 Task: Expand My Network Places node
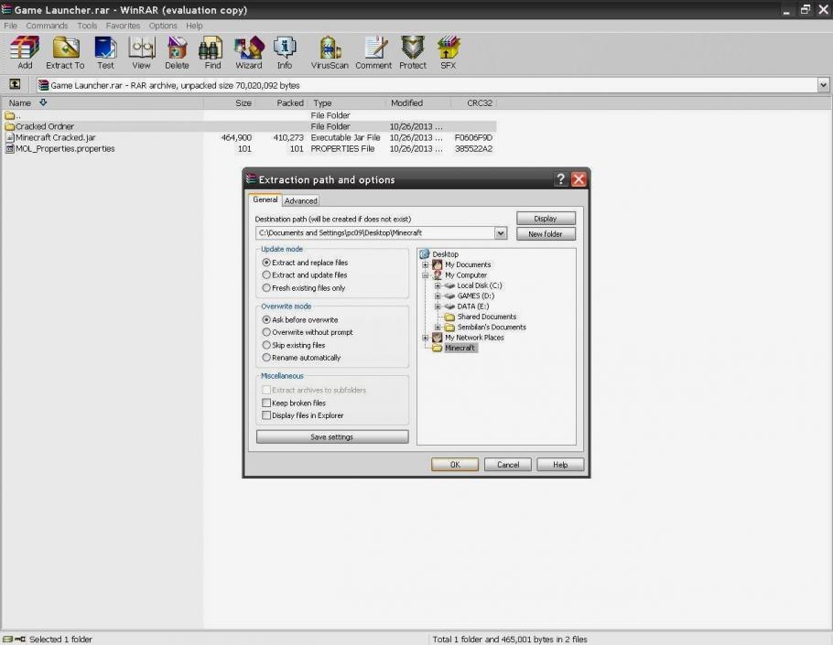click(x=426, y=337)
